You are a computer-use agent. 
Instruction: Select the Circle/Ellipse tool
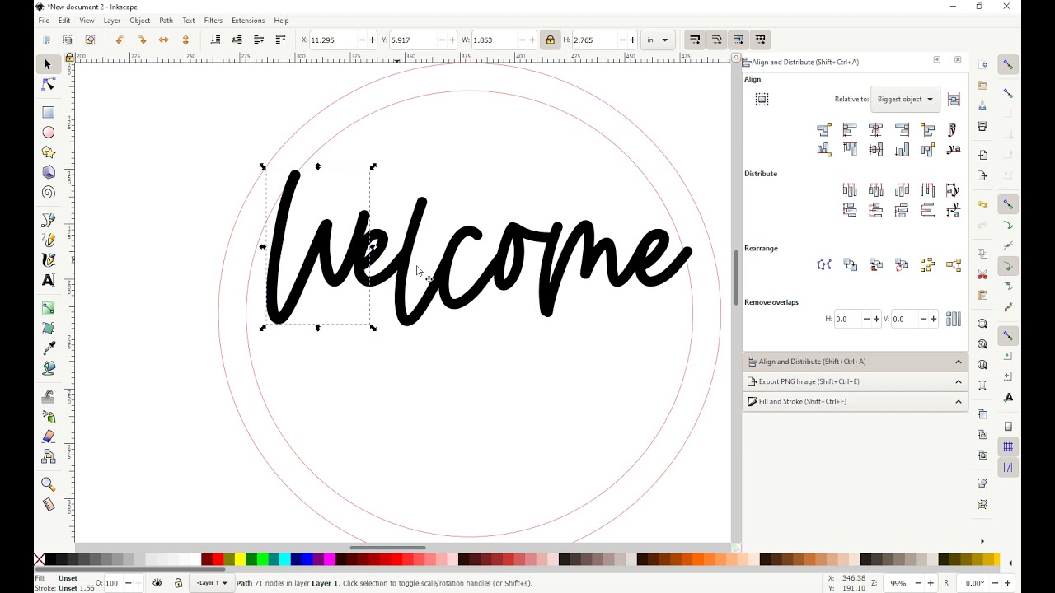pyautogui.click(x=48, y=133)
